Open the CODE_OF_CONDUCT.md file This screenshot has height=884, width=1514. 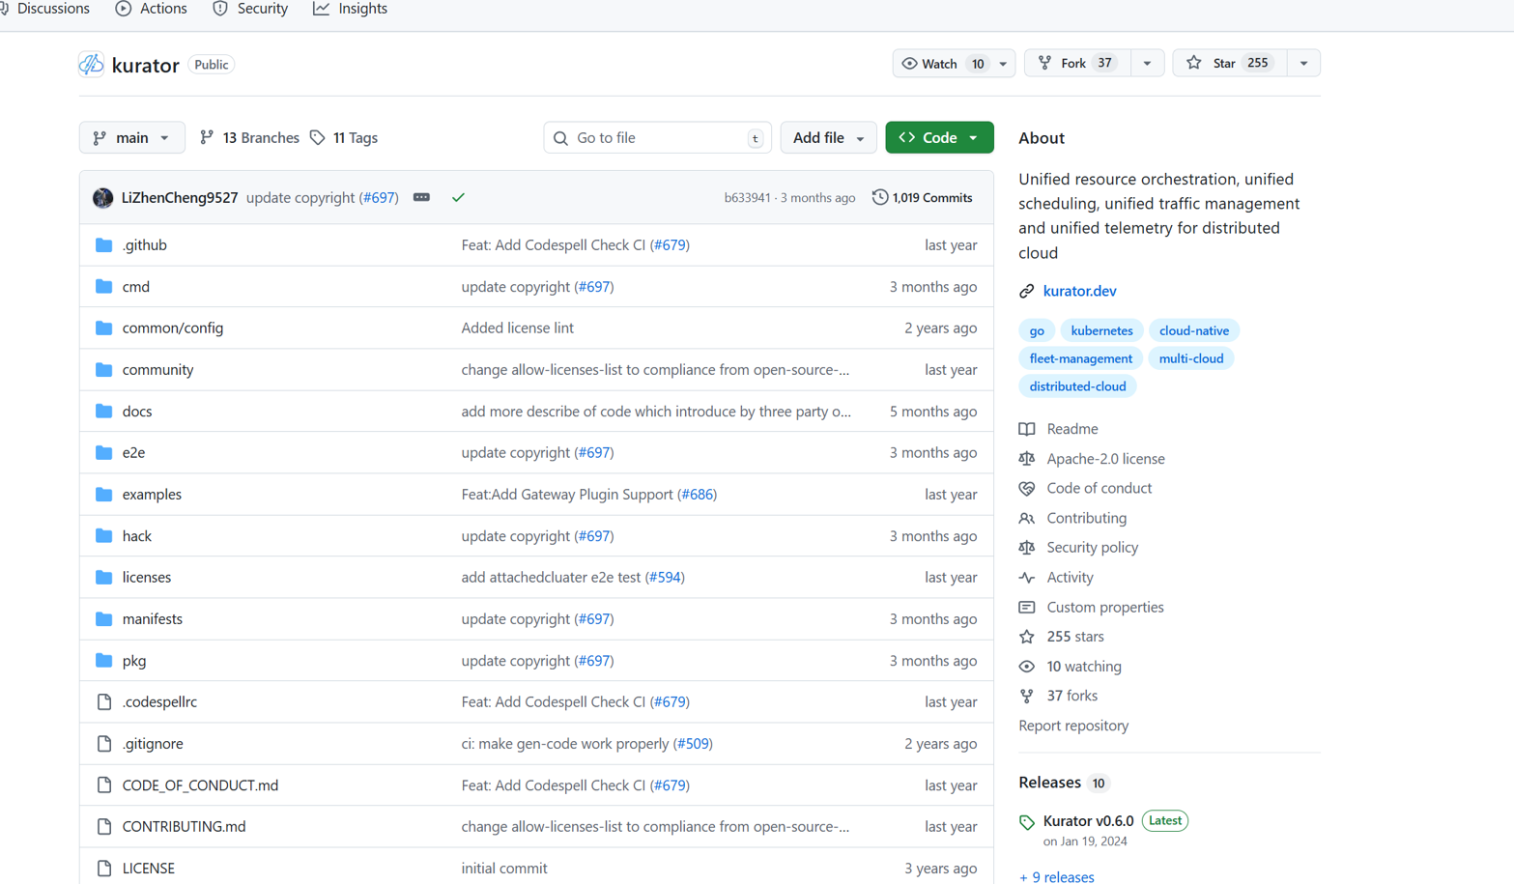[200, 785]
